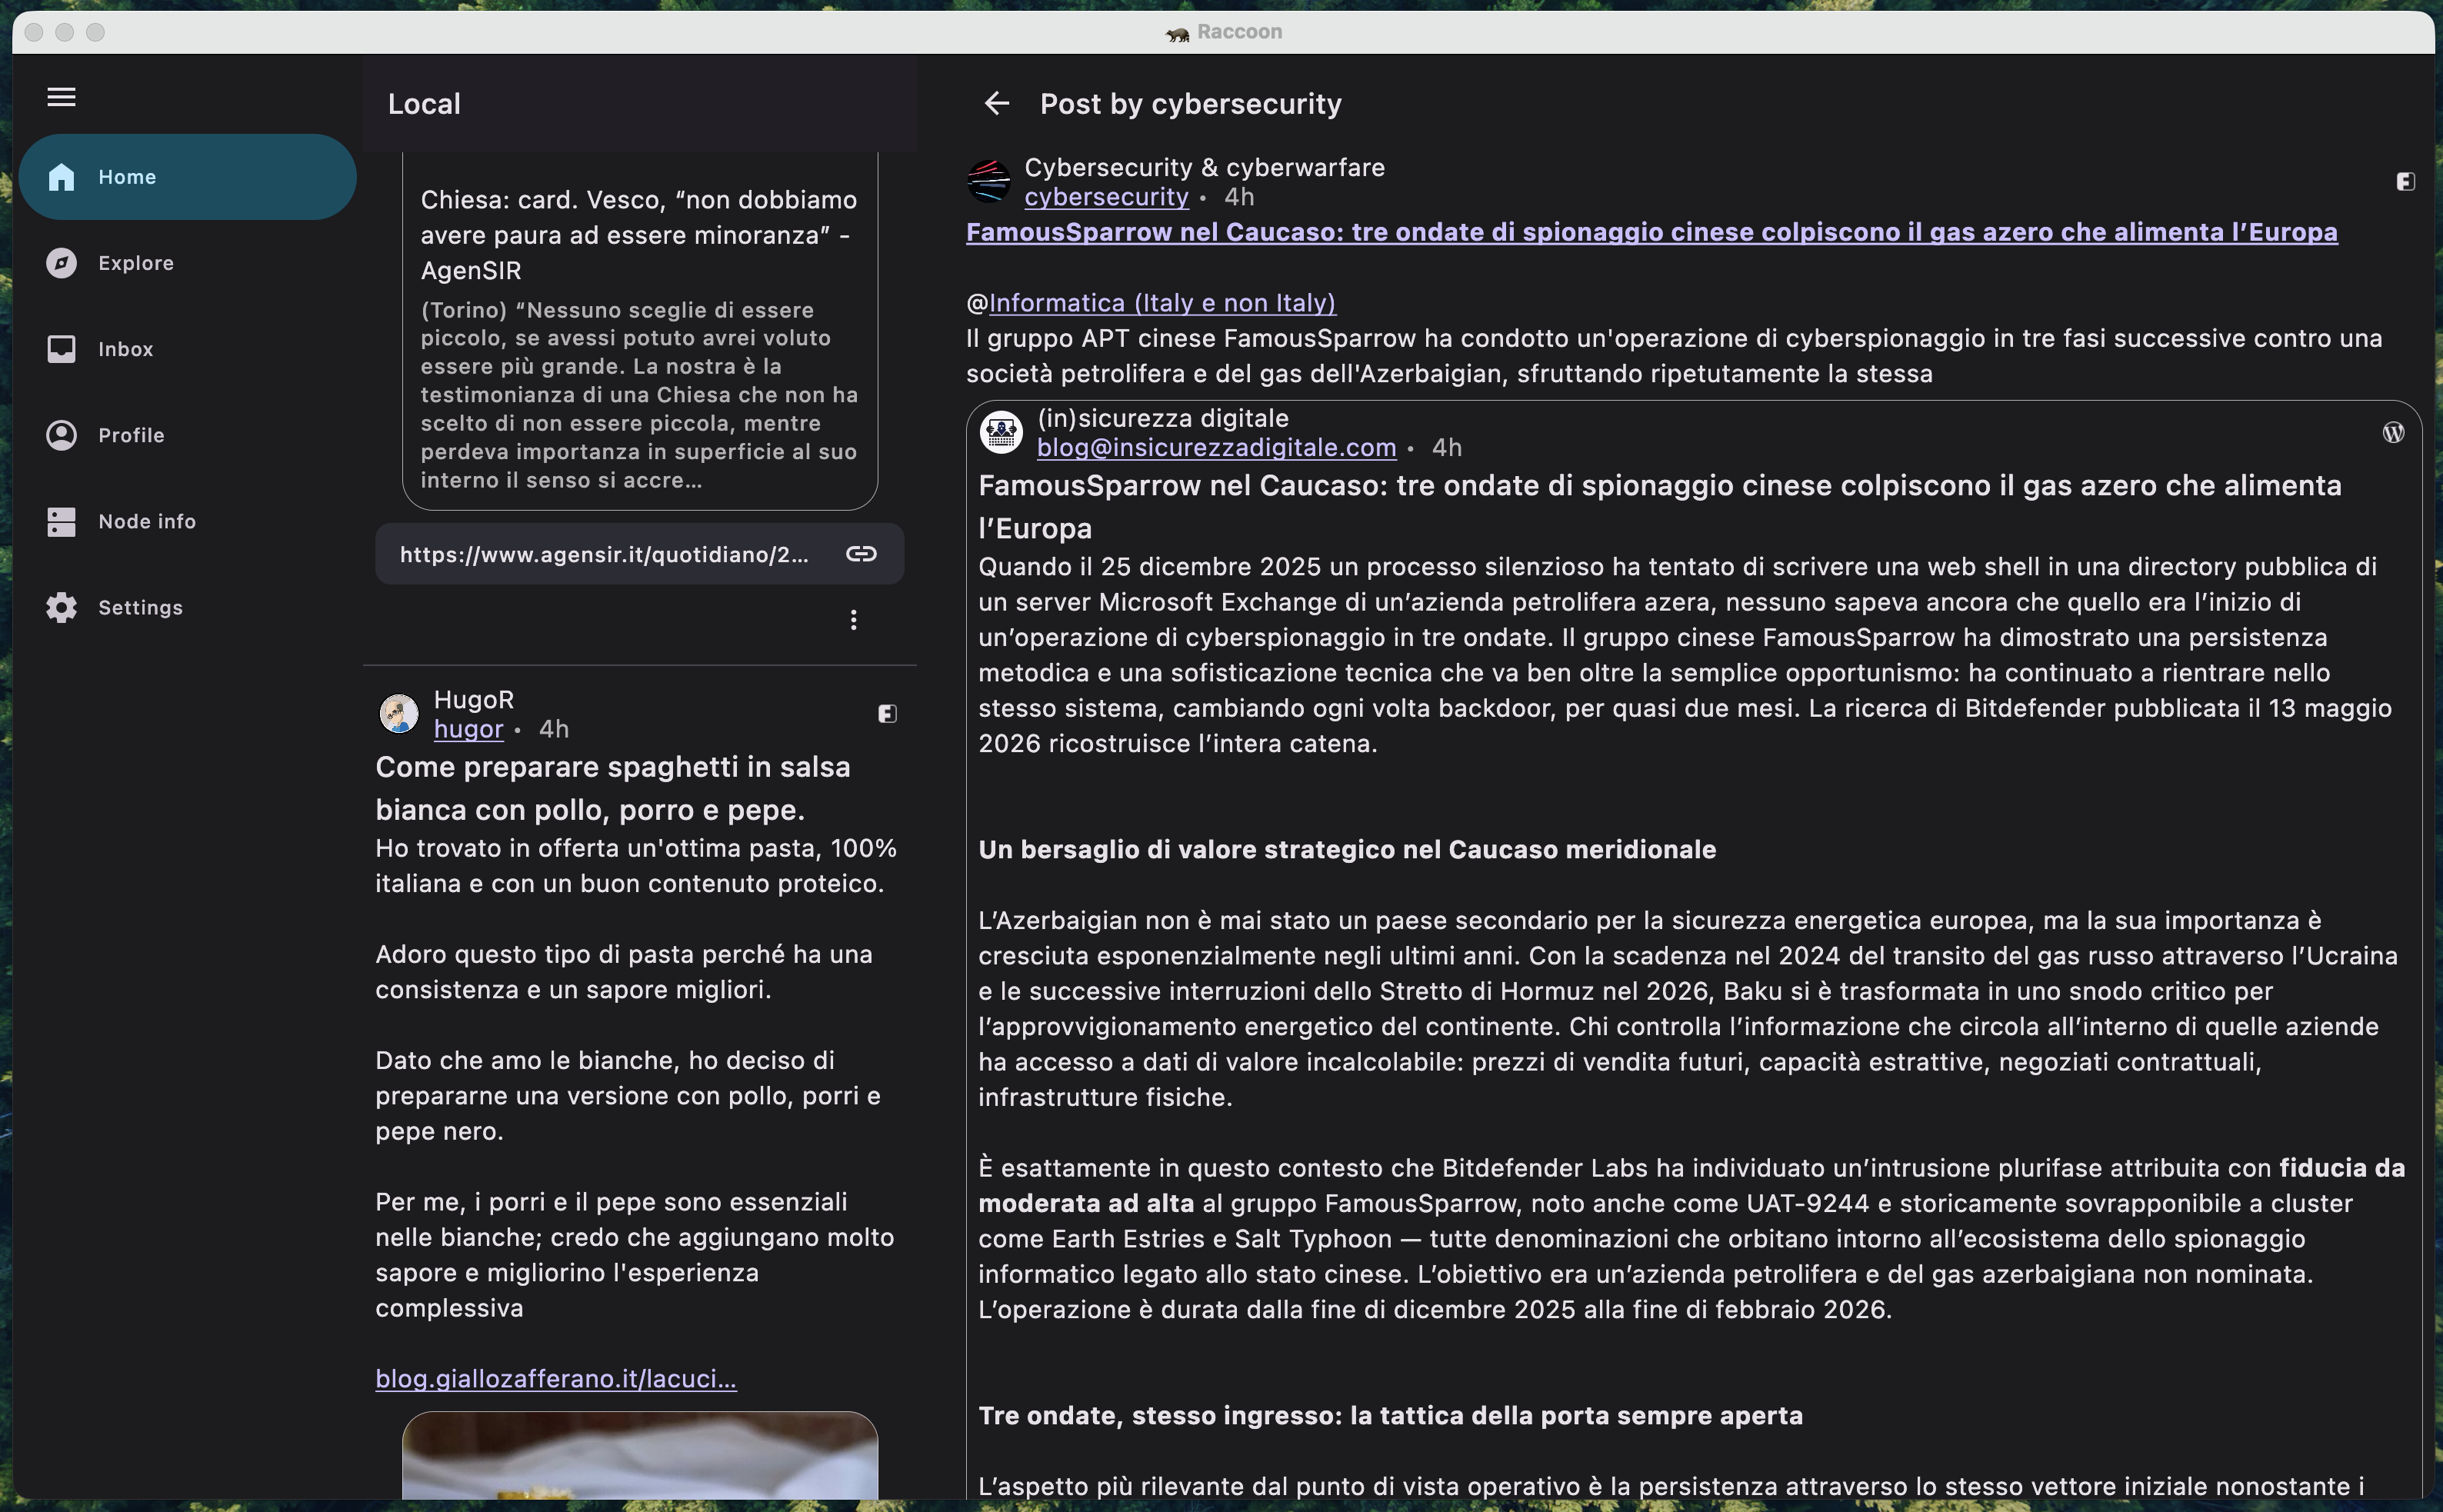Open Chiesa card. Vesco preview card
Image resolution: width=2443 pixels, height=1512 pixels.
click(639, 331)
